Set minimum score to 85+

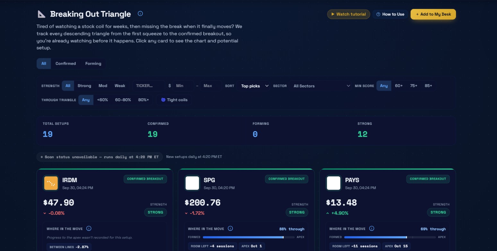point(428,86)
